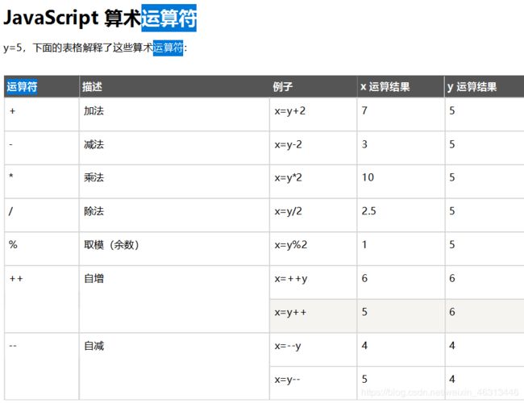Click the '除法' description cell
The height and width of the screenshot is (403, 524).
click(174, 215)
